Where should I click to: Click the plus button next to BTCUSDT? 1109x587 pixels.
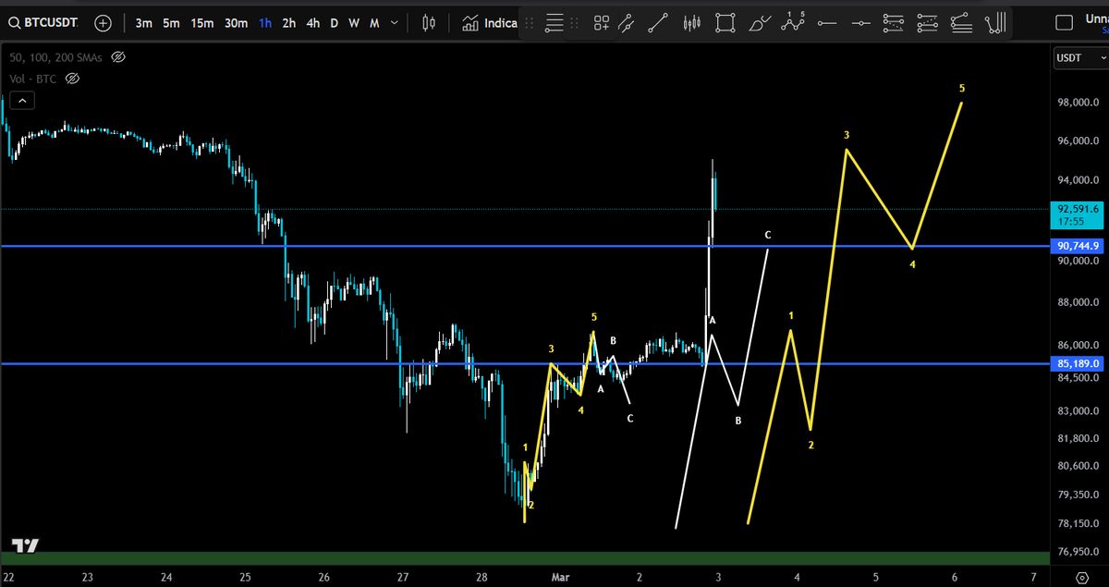103,22
